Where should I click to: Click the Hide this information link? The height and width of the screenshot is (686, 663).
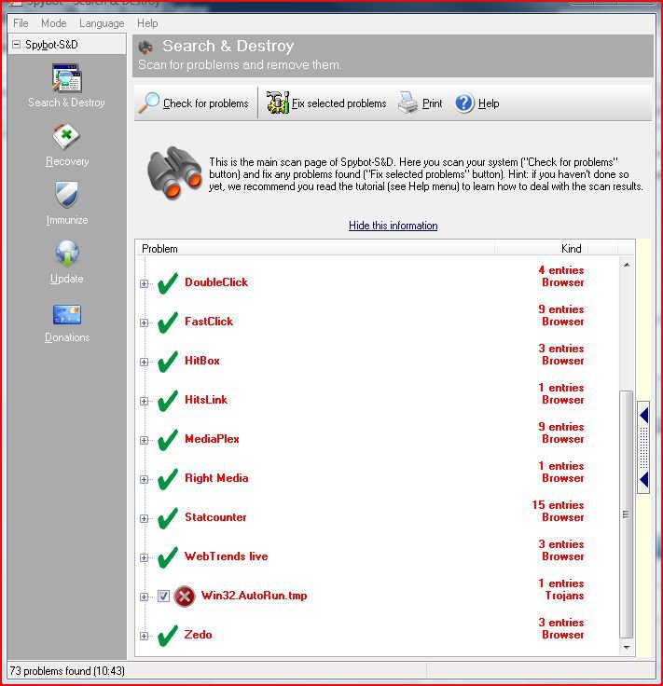pos(393,226)
